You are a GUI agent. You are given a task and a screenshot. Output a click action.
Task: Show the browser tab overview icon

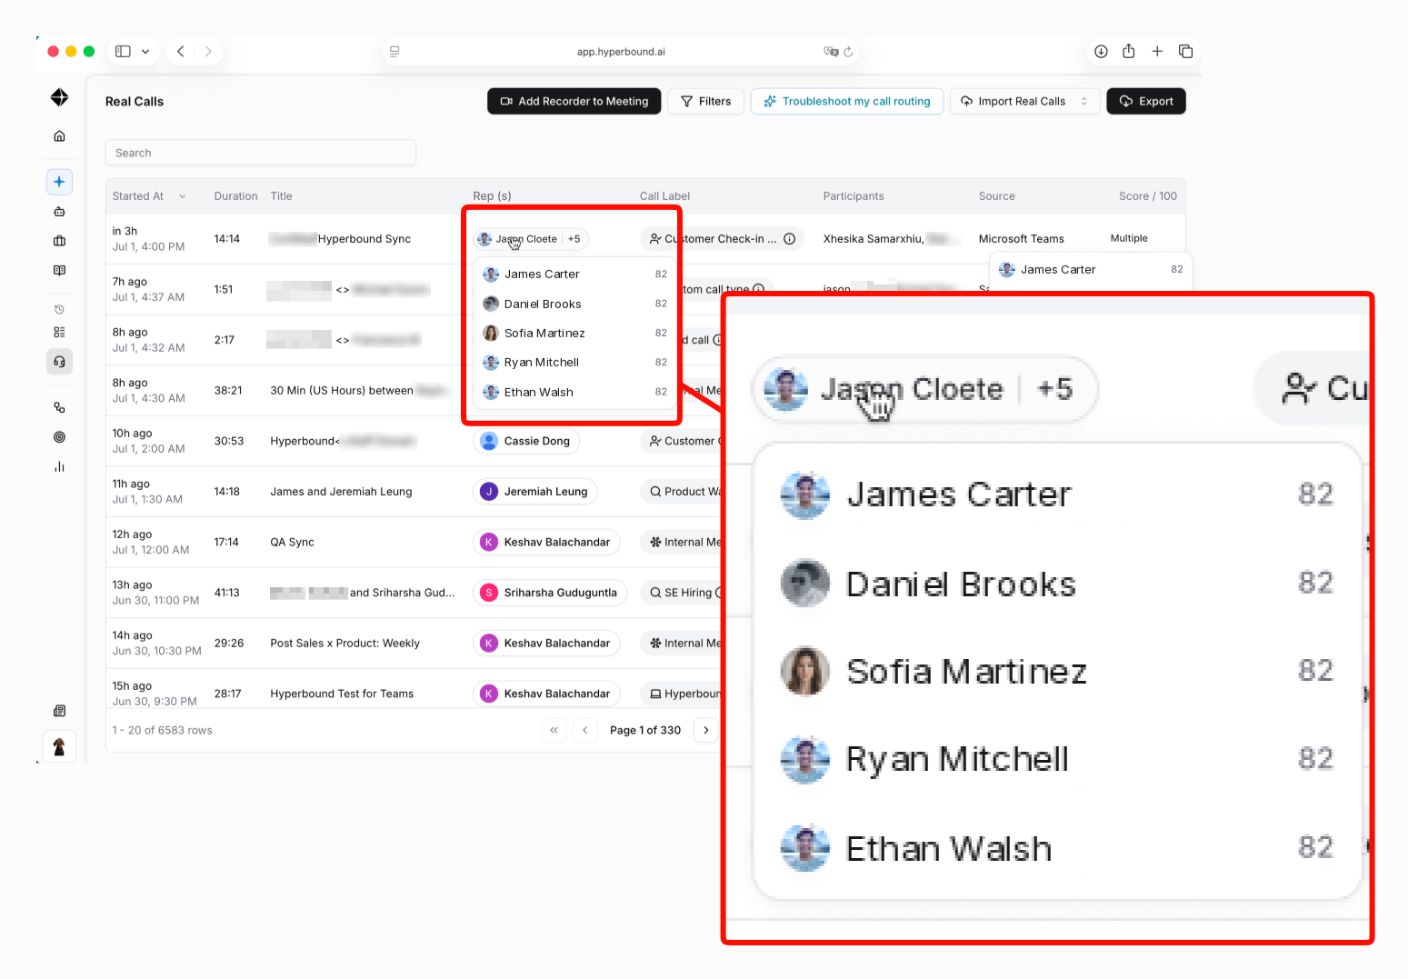(x=1185, y=52)
